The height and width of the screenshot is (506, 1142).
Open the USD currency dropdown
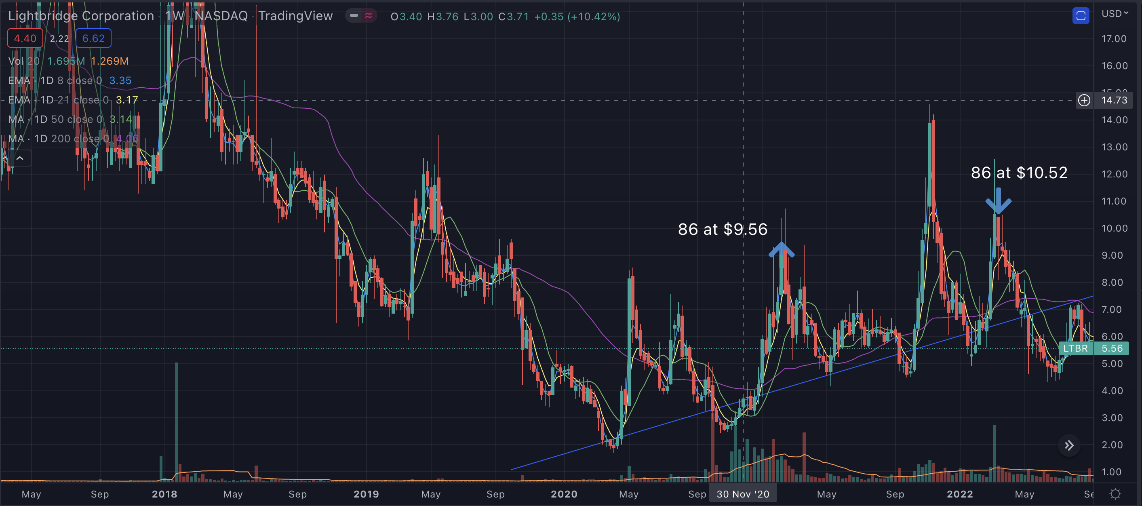pos(1115,14)
